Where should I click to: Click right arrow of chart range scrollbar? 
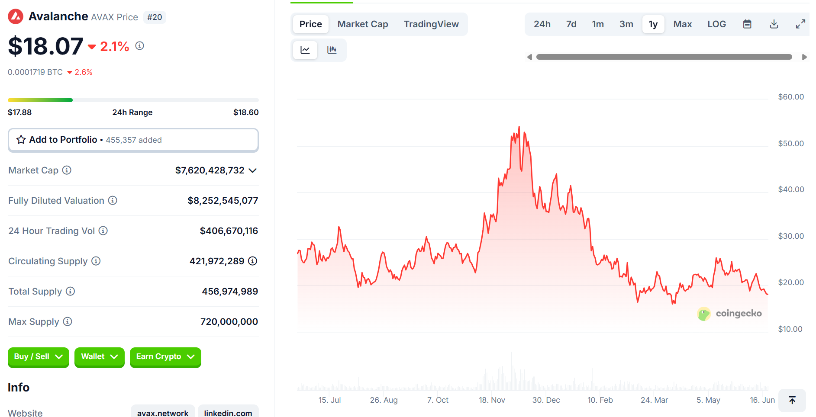[805, 57]
